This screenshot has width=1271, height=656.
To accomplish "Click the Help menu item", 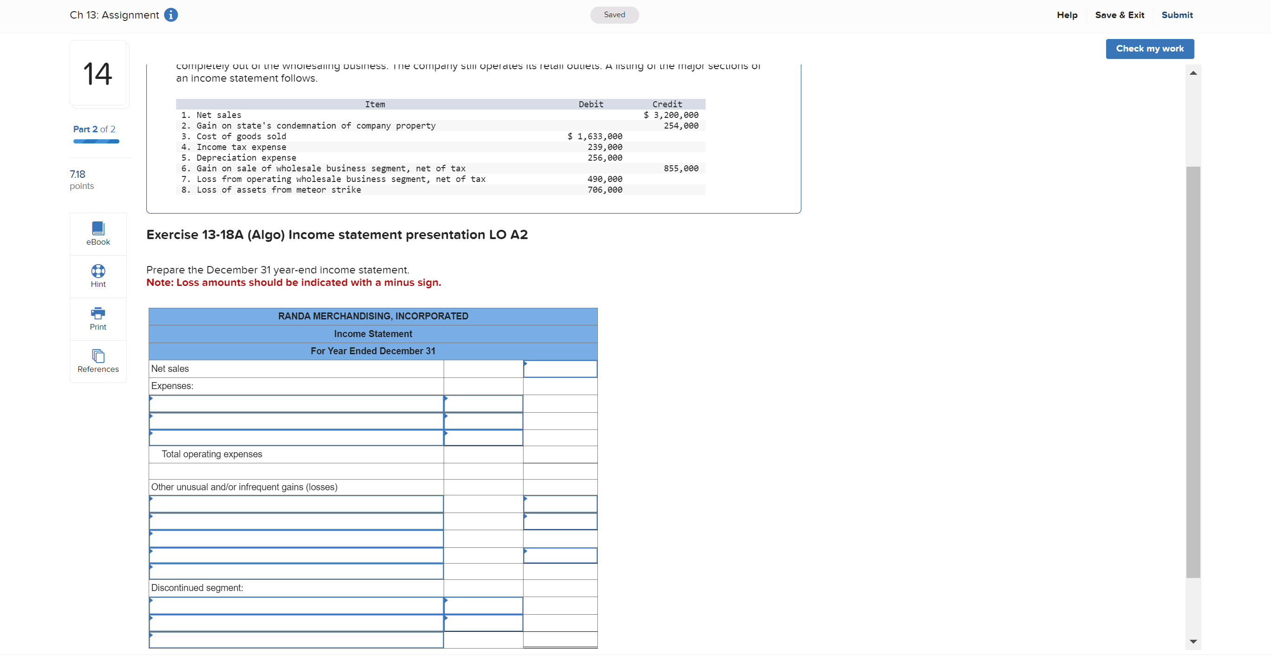I will 1067,15.
